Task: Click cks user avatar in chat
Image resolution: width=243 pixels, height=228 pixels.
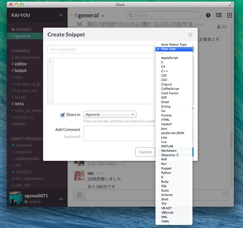Action: click(79, 176)
